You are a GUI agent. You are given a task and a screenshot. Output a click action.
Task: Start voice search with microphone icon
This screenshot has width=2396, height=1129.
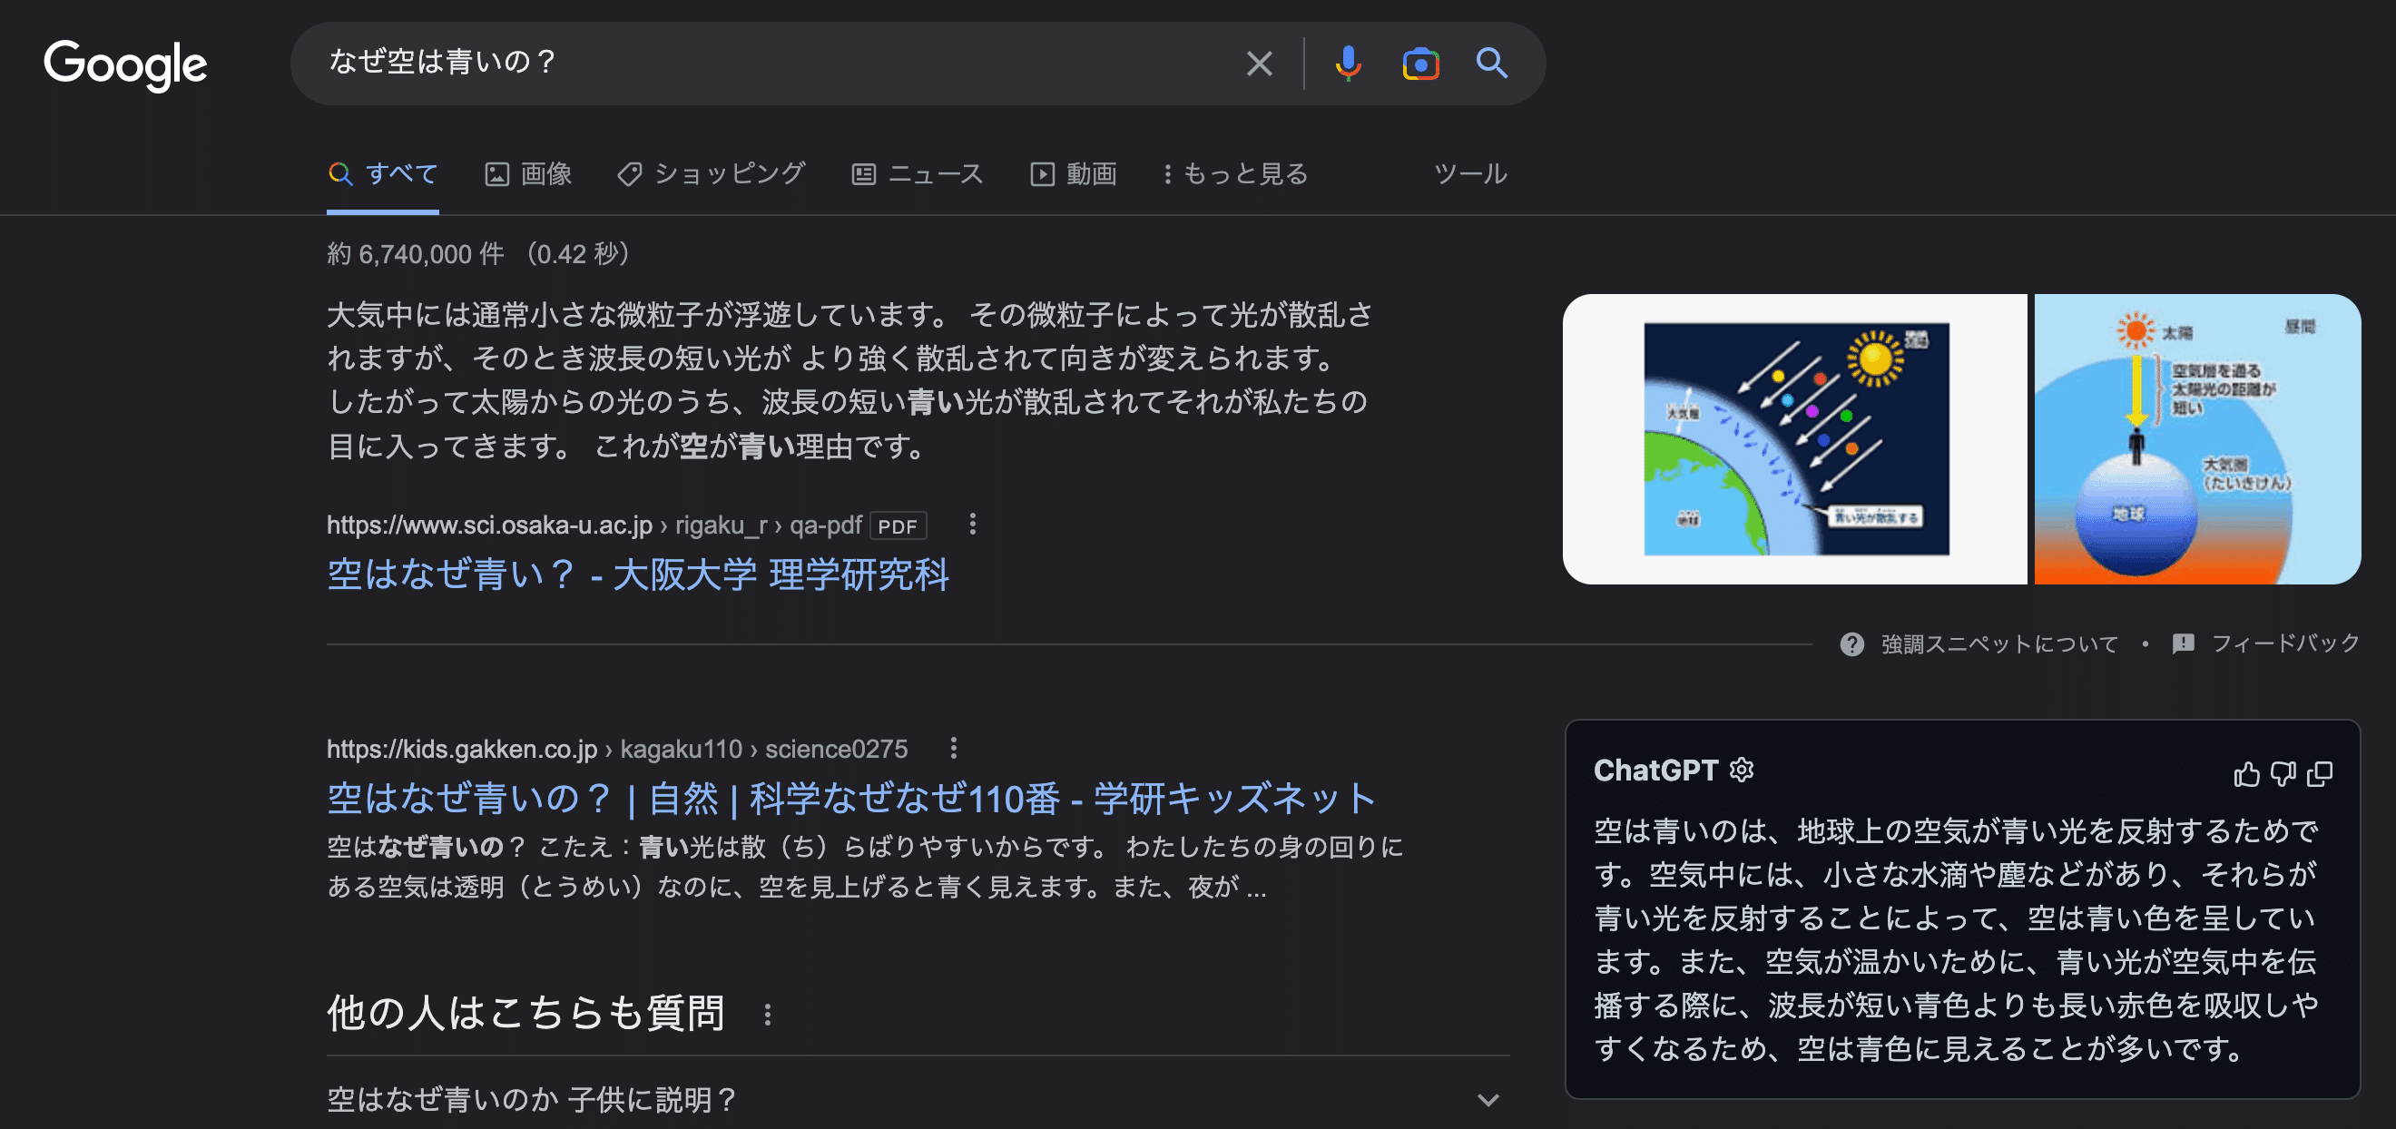pos(1347,64)
